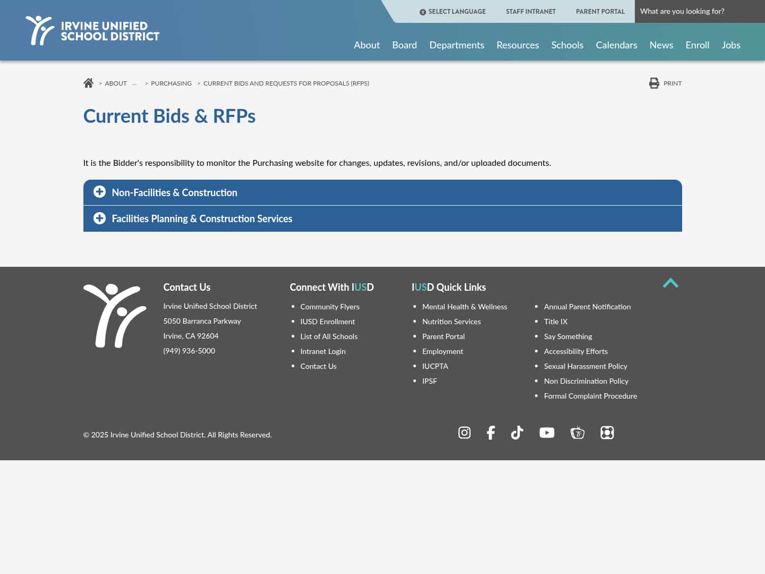Open the IUSD Facebook page
This screenshot has height=574, width=765.
tap(490, 433)
